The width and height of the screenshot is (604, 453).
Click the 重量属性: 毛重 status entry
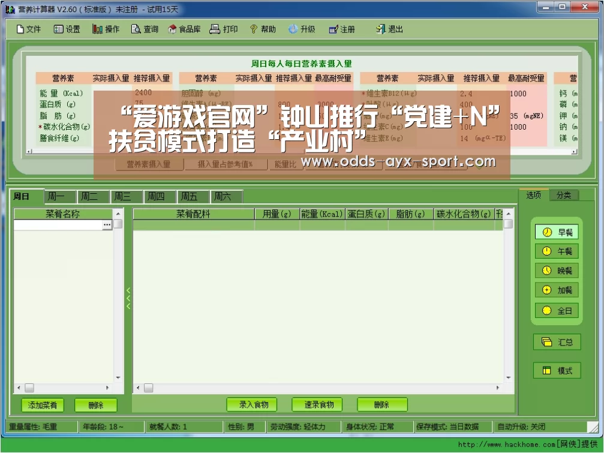click(x=41, y=427)
